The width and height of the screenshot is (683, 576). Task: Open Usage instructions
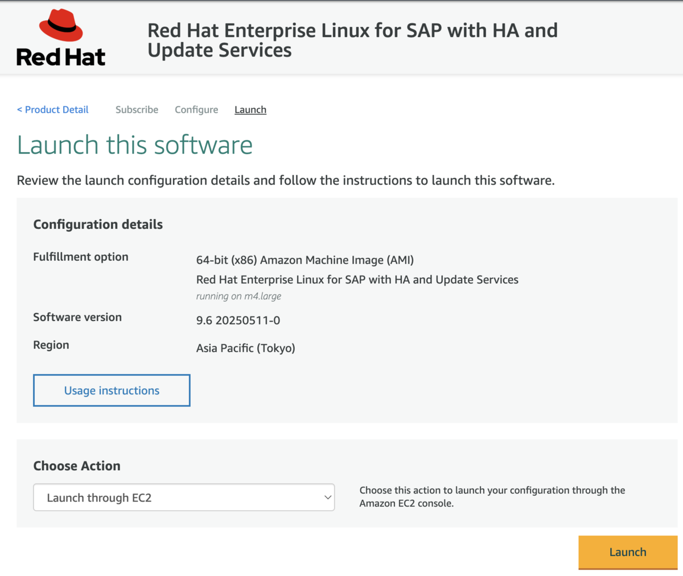pos(112,390)
